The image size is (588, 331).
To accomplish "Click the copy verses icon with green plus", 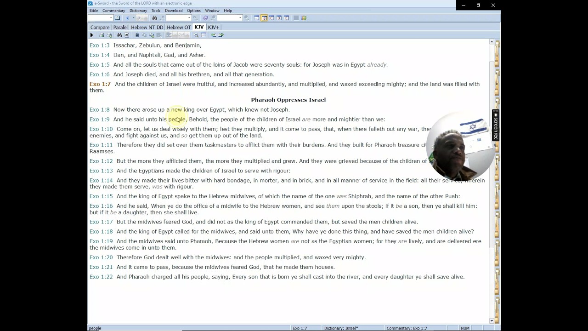I will click(152, 35).
